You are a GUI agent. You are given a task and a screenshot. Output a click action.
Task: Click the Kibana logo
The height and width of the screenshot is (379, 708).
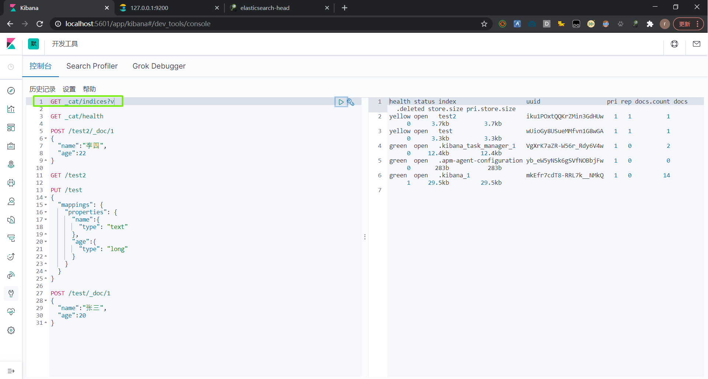tap(11, 44)
